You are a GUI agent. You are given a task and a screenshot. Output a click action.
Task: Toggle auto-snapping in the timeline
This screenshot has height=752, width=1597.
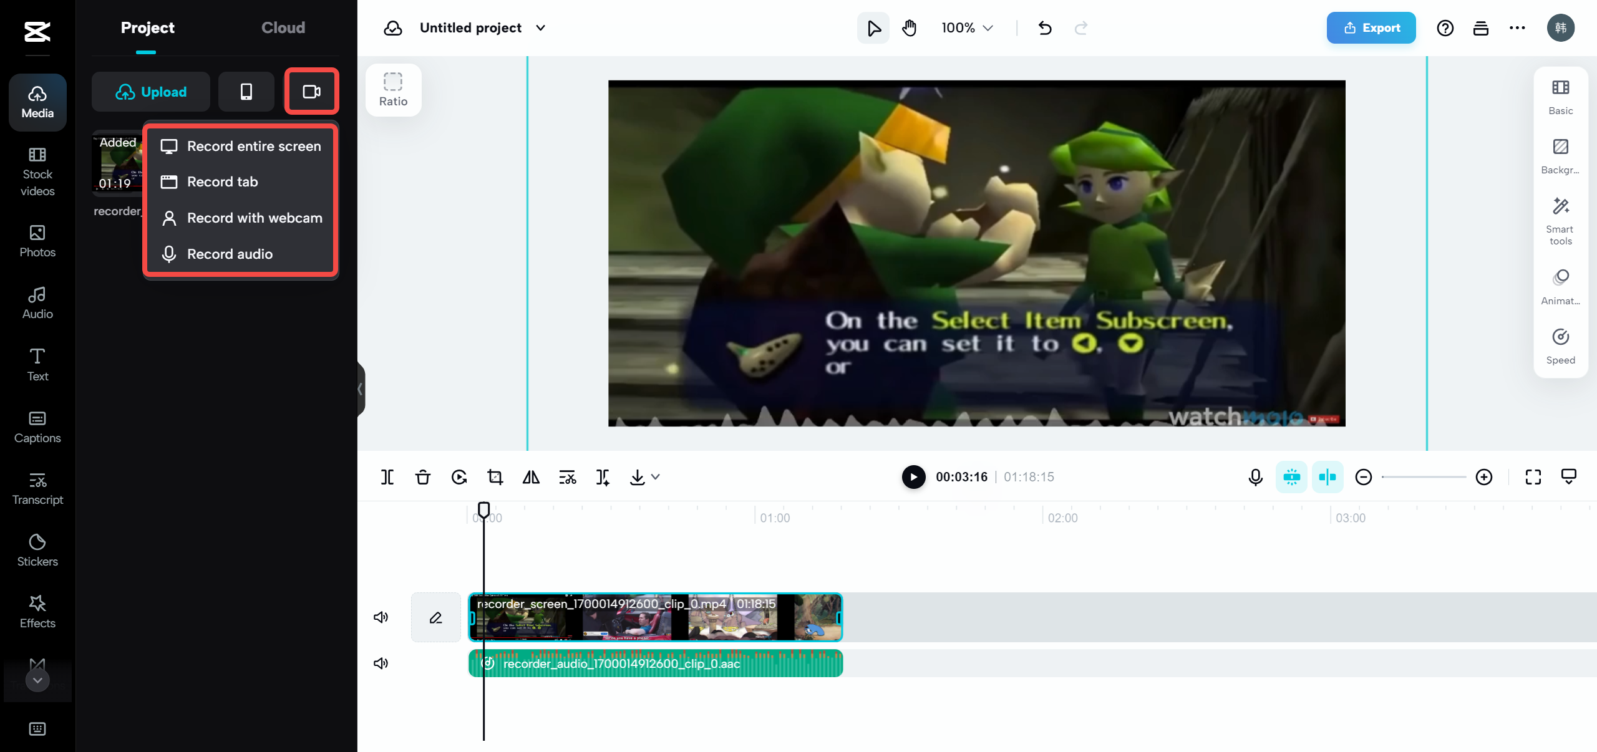coord(1328,477)
